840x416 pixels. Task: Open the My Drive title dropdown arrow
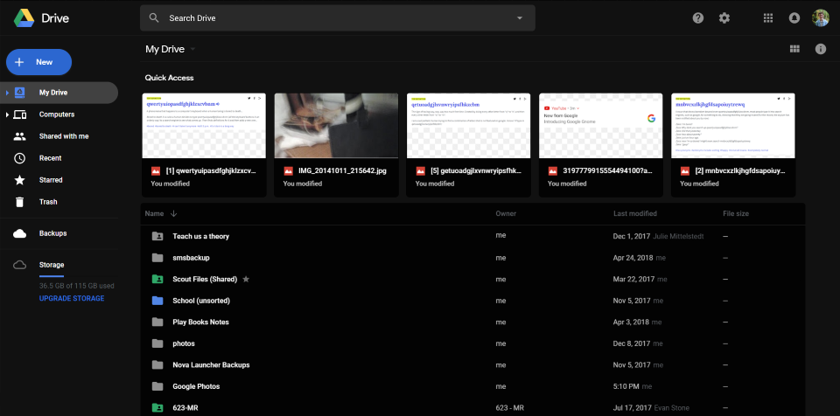(192, 49)
